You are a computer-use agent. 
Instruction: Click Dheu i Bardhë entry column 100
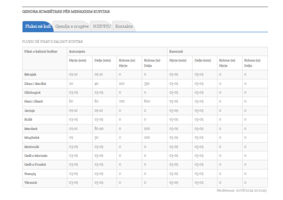click(122, 84)
